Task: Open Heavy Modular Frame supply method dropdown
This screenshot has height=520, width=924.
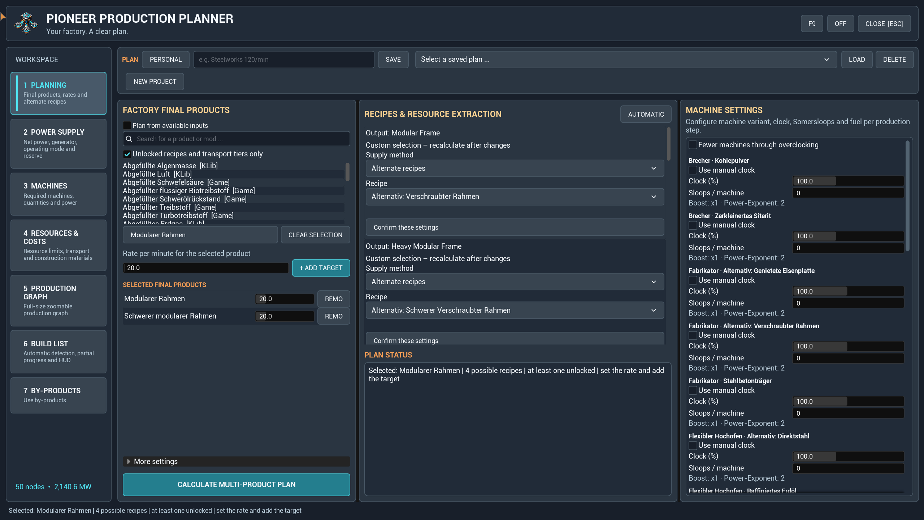Action: [515, 282]
